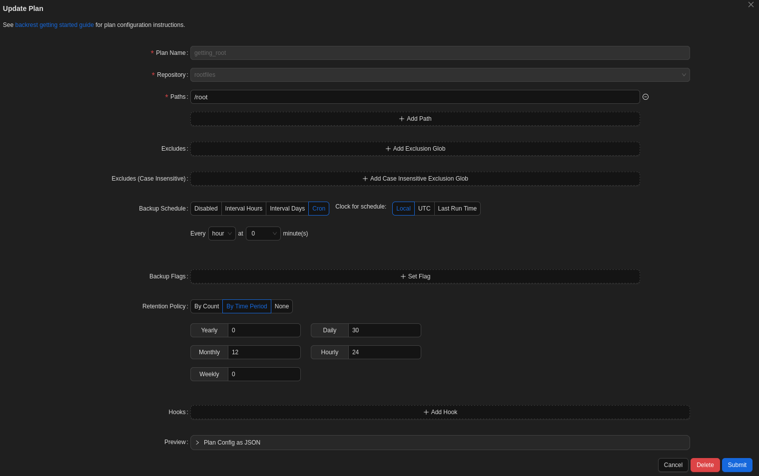Choose Last Run Time clock option
The width and height of the screenshot is (759, 476).
tap(457, 209)
